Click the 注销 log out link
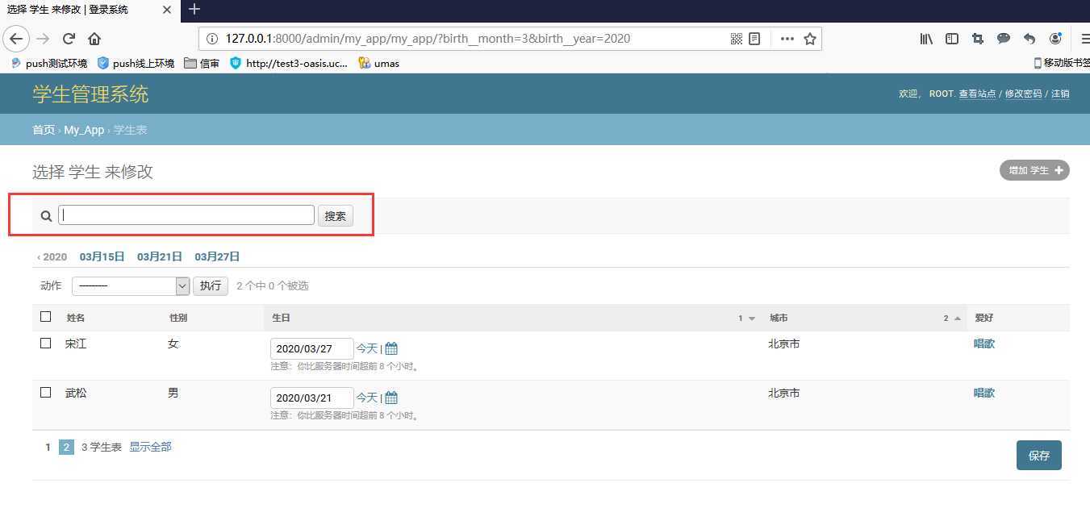 [1060, 94]
